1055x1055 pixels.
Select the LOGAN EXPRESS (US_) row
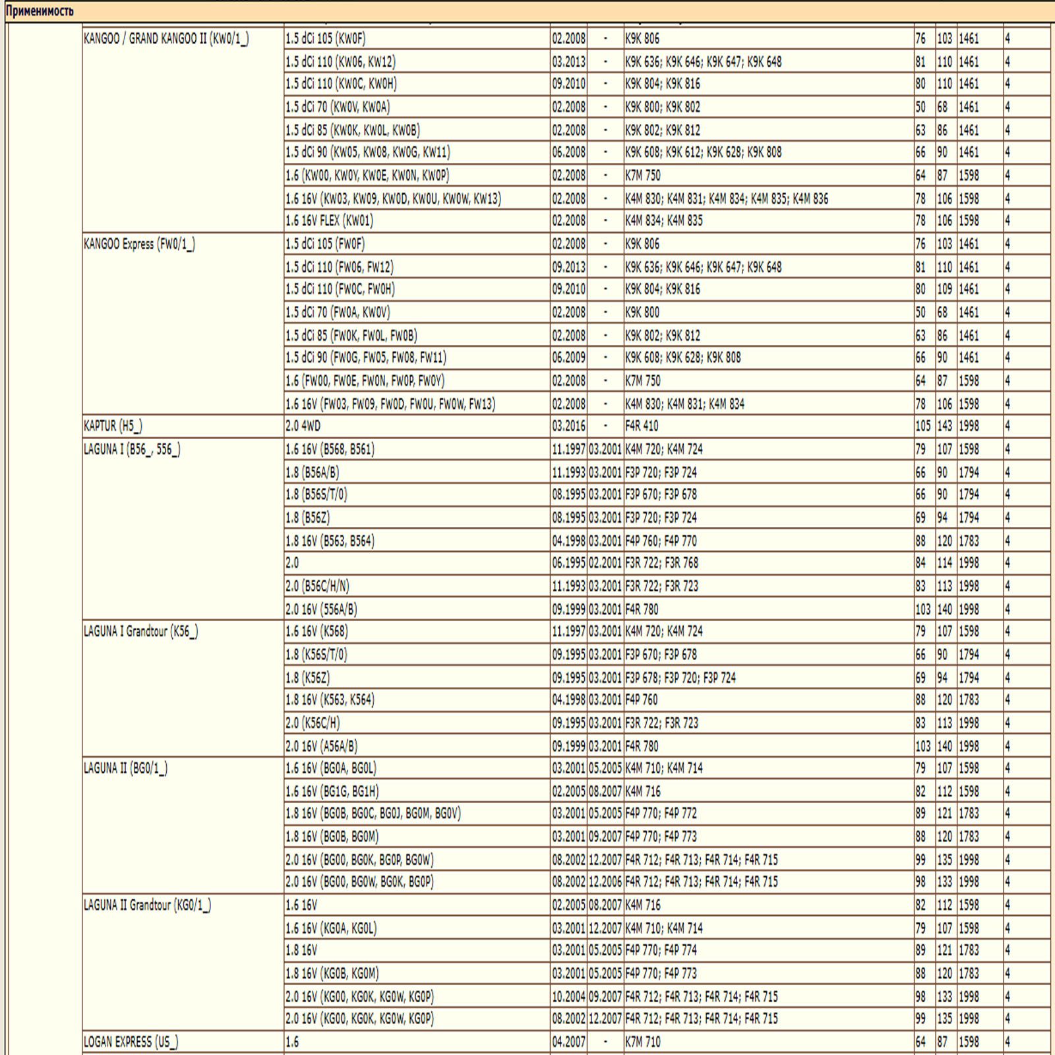(131, 1042)
